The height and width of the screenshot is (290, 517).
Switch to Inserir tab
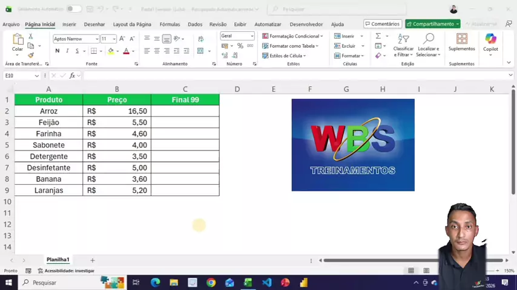click(x=69, y=24)
